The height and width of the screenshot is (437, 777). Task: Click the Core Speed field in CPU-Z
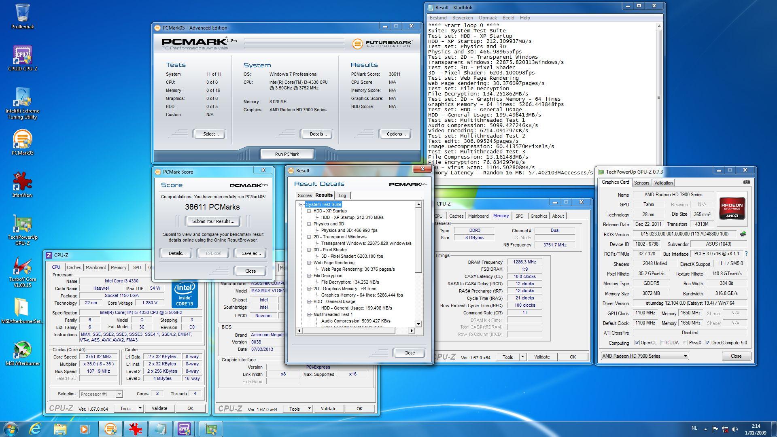point(98,357)
